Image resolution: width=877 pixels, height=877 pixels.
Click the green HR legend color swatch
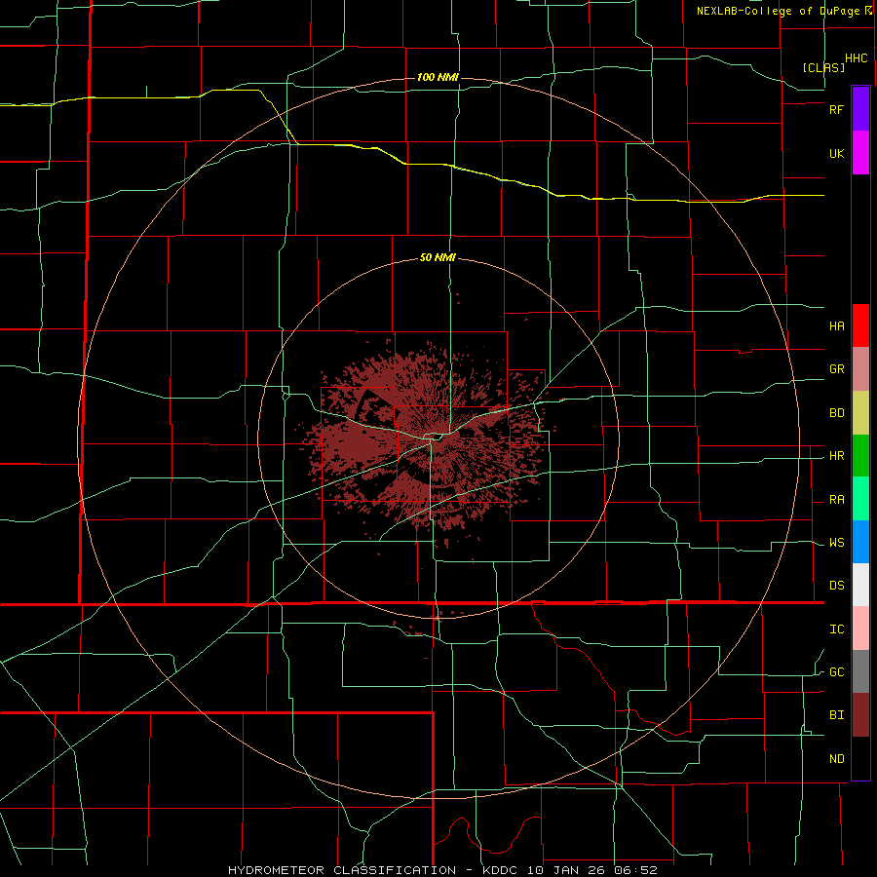pyautogui.click(x=860, y=456)
